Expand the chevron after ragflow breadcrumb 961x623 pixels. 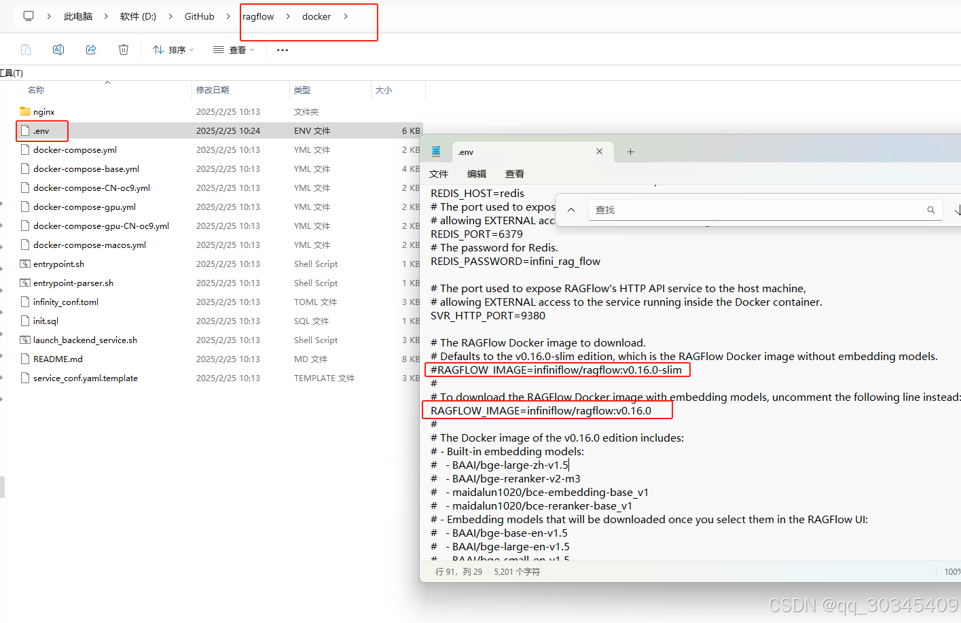pos(287,16)
